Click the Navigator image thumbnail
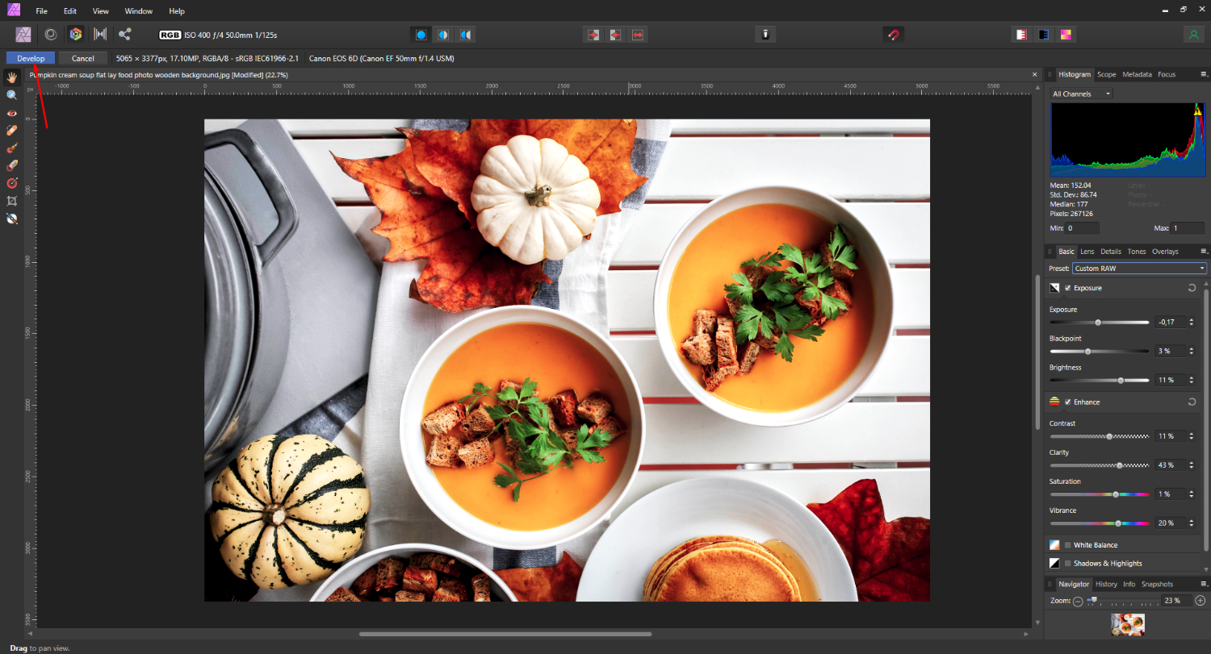Viewport: 1211px width, 654px height. (x=1128, y=623)
